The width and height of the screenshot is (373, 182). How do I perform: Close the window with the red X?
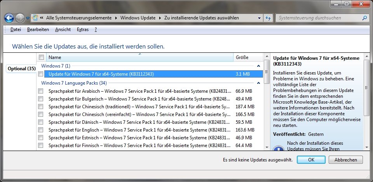[361, 3]
